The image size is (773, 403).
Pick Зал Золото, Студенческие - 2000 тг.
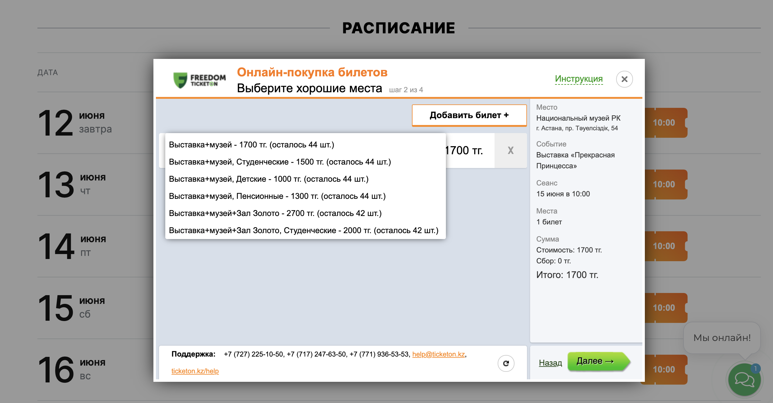coord(303,231)
